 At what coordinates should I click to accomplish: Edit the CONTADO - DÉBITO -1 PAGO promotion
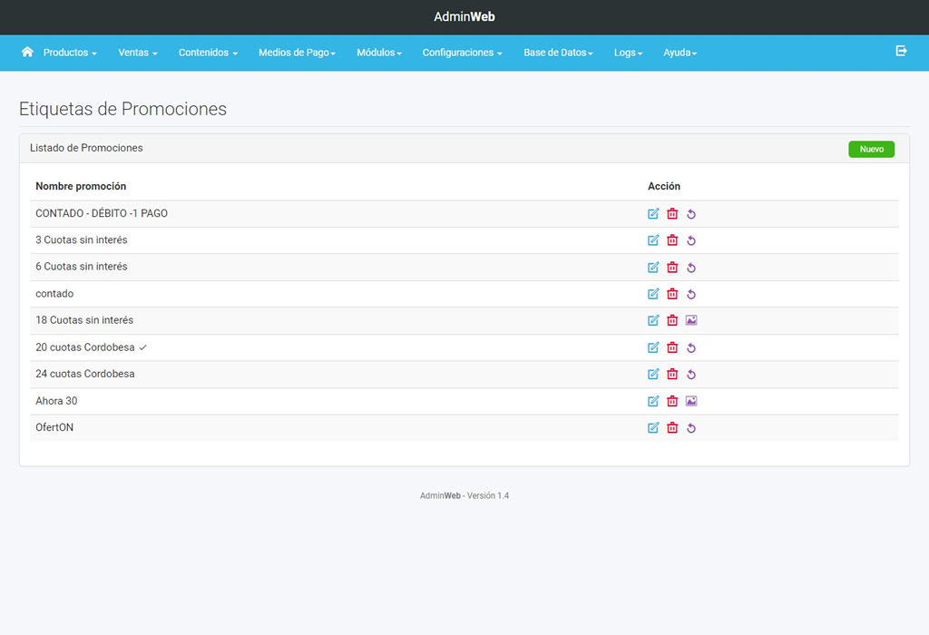pos(653,214)
